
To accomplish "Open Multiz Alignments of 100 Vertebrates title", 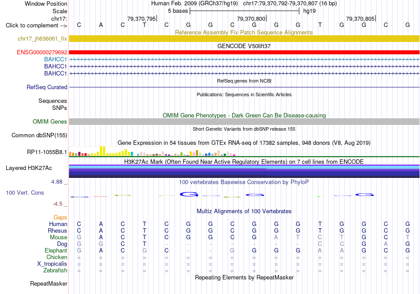I will (x=244, y=211).
